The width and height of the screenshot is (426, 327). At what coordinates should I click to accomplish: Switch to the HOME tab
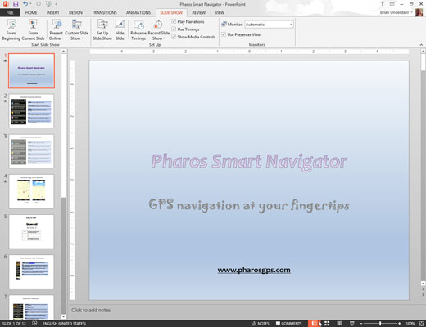click(x=31, y=13)
